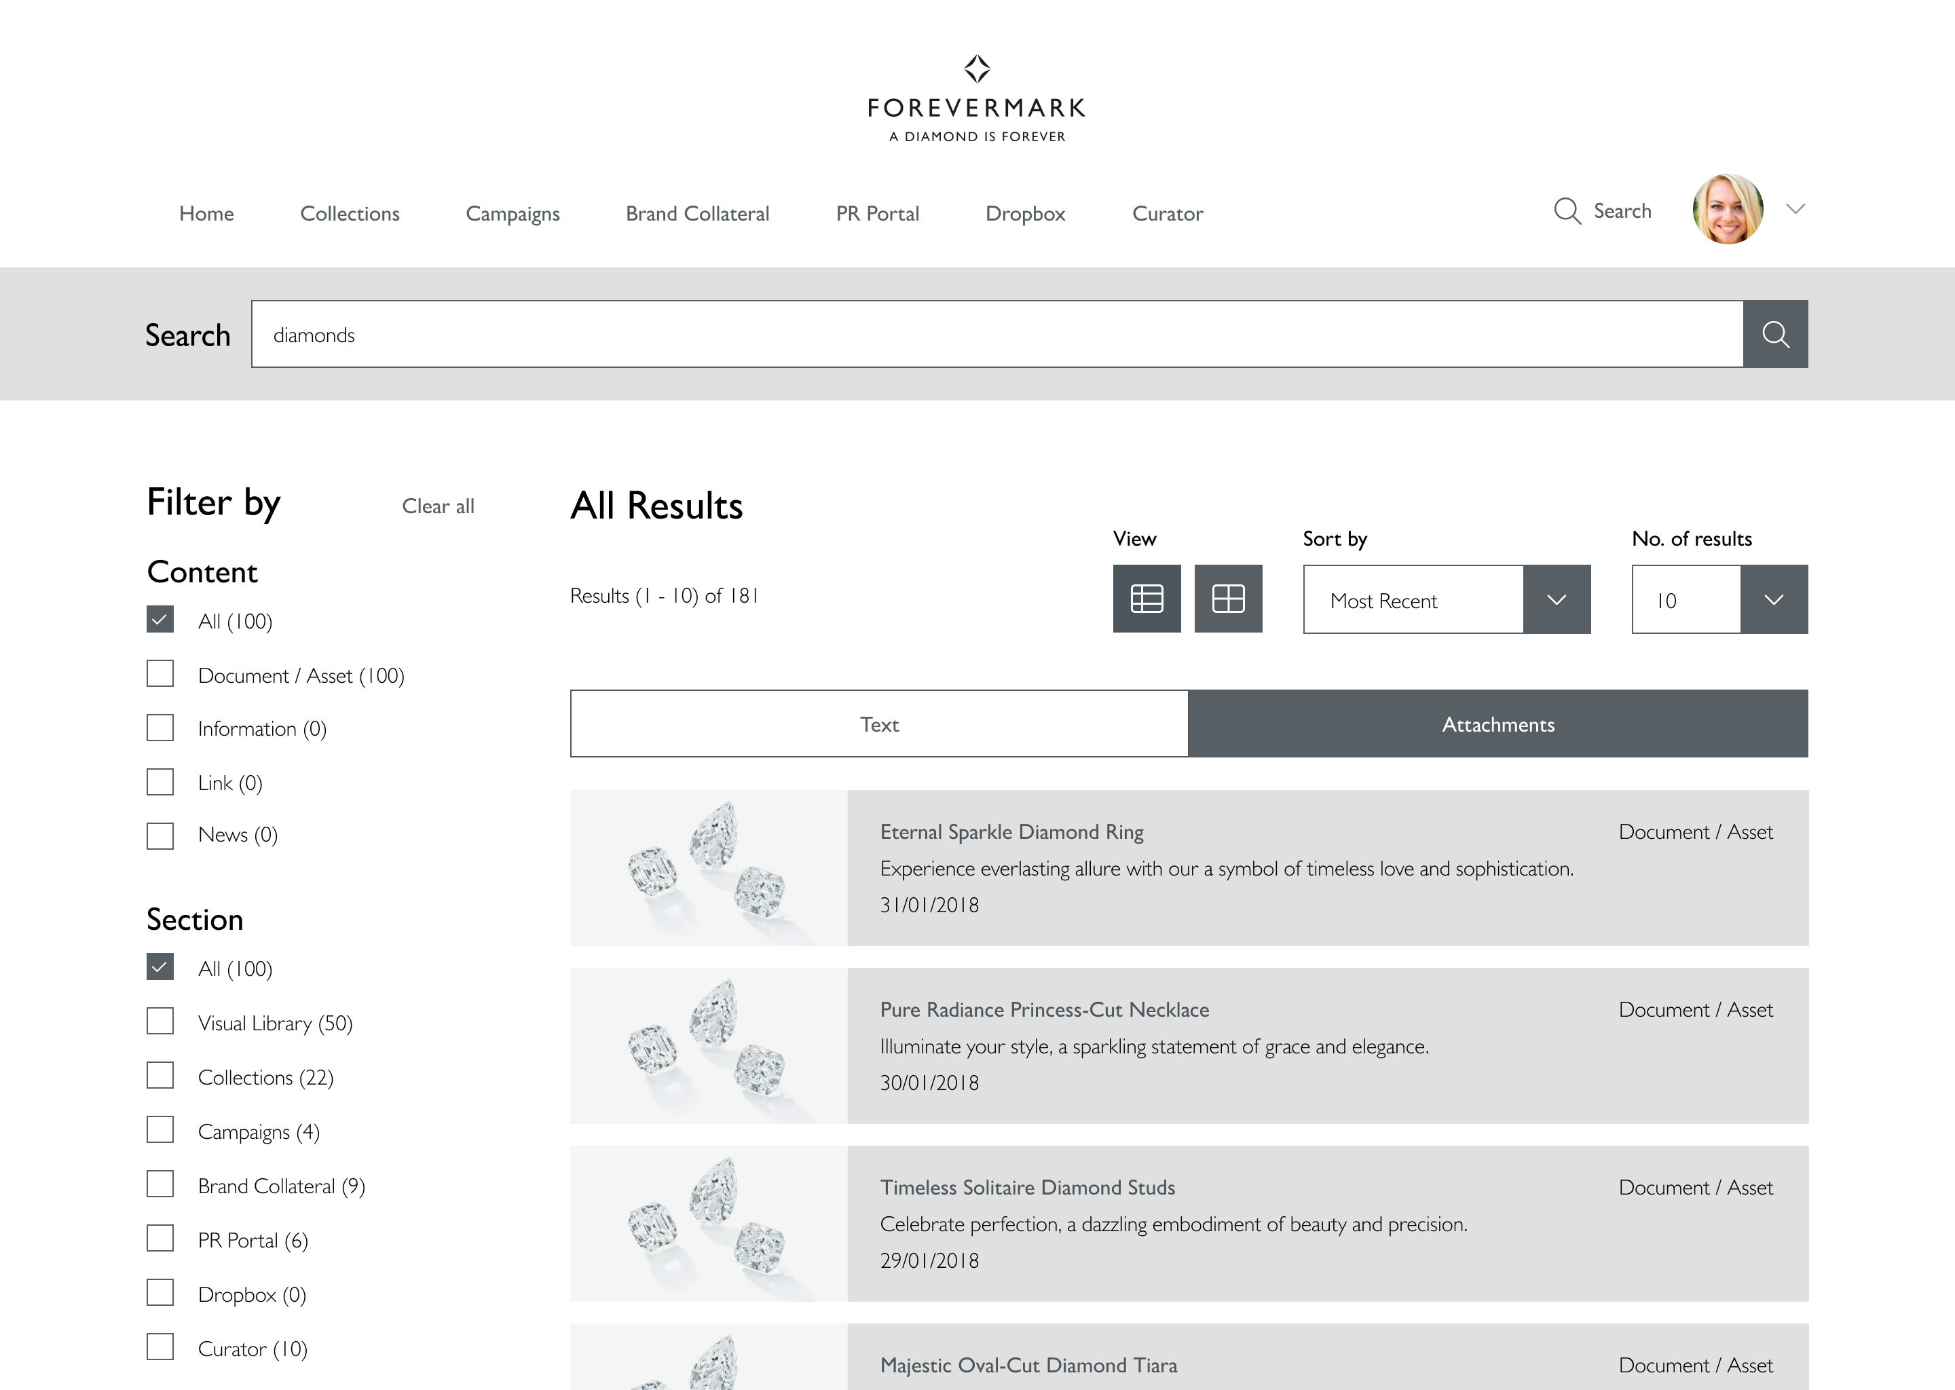Viewport: 1955px width, 1390px height.
Task: Open the Timeless Solitaire Diamond Studs result
Action: (1027, 1187)
